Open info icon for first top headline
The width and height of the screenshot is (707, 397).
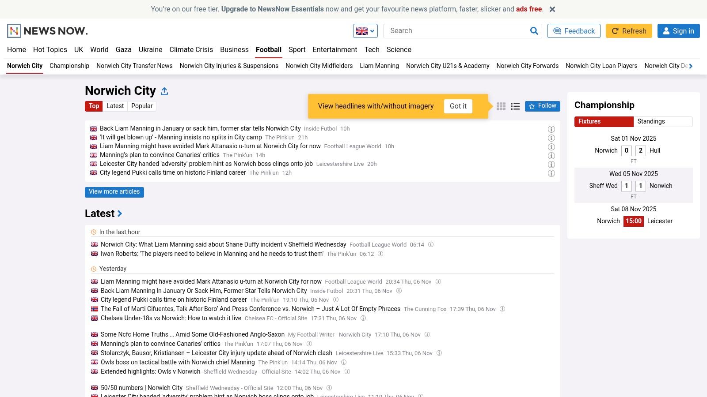pos(551,129)
